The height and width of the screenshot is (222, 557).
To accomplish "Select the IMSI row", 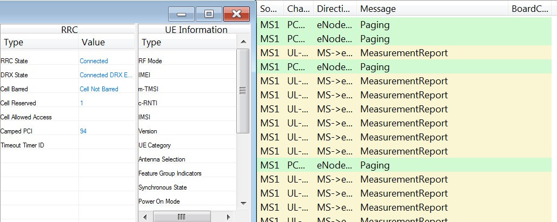I will (187, 117).
